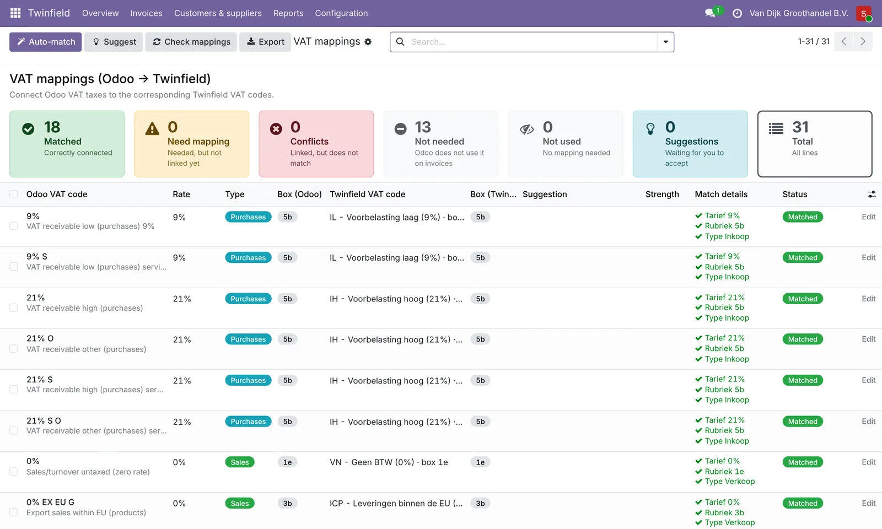Open the Overview menu

point(100,13)
